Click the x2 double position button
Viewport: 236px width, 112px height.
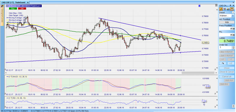pyautogui.click(x=231, y=63)
